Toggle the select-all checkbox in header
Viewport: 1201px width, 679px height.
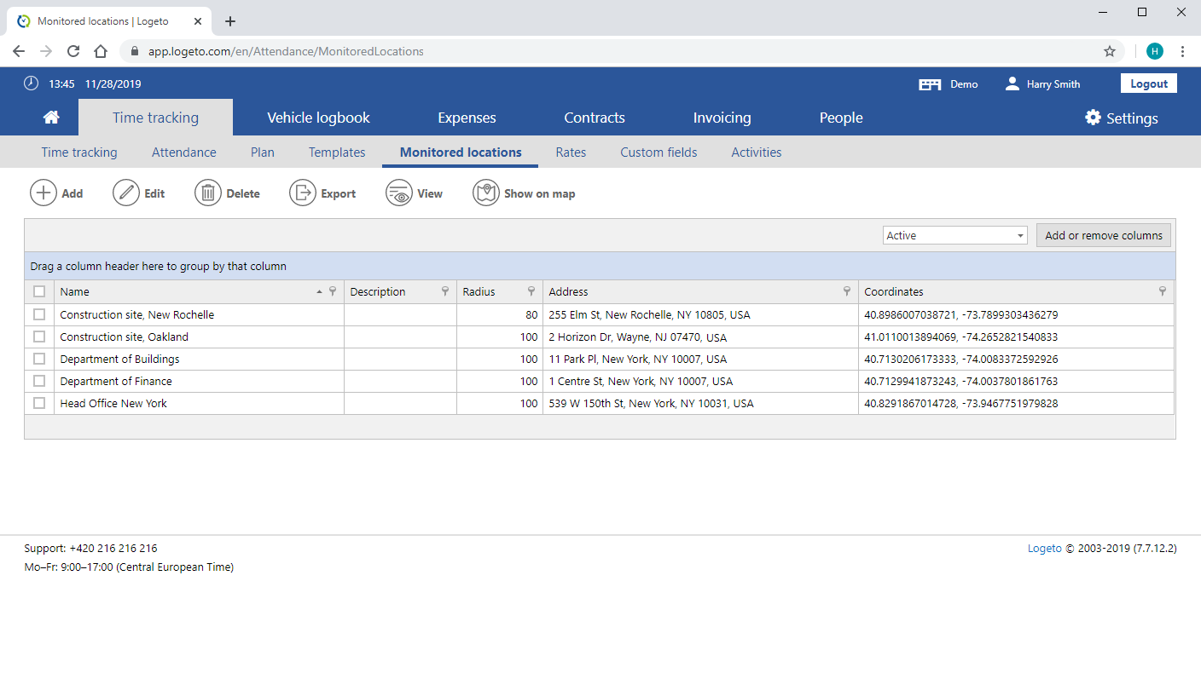[x=39, y=291]
